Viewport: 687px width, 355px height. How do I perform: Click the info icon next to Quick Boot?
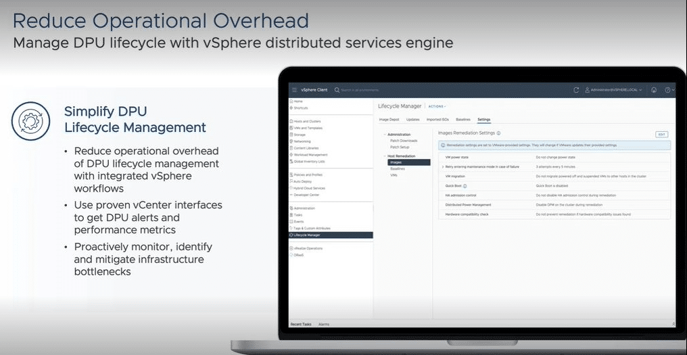point(465,186)
